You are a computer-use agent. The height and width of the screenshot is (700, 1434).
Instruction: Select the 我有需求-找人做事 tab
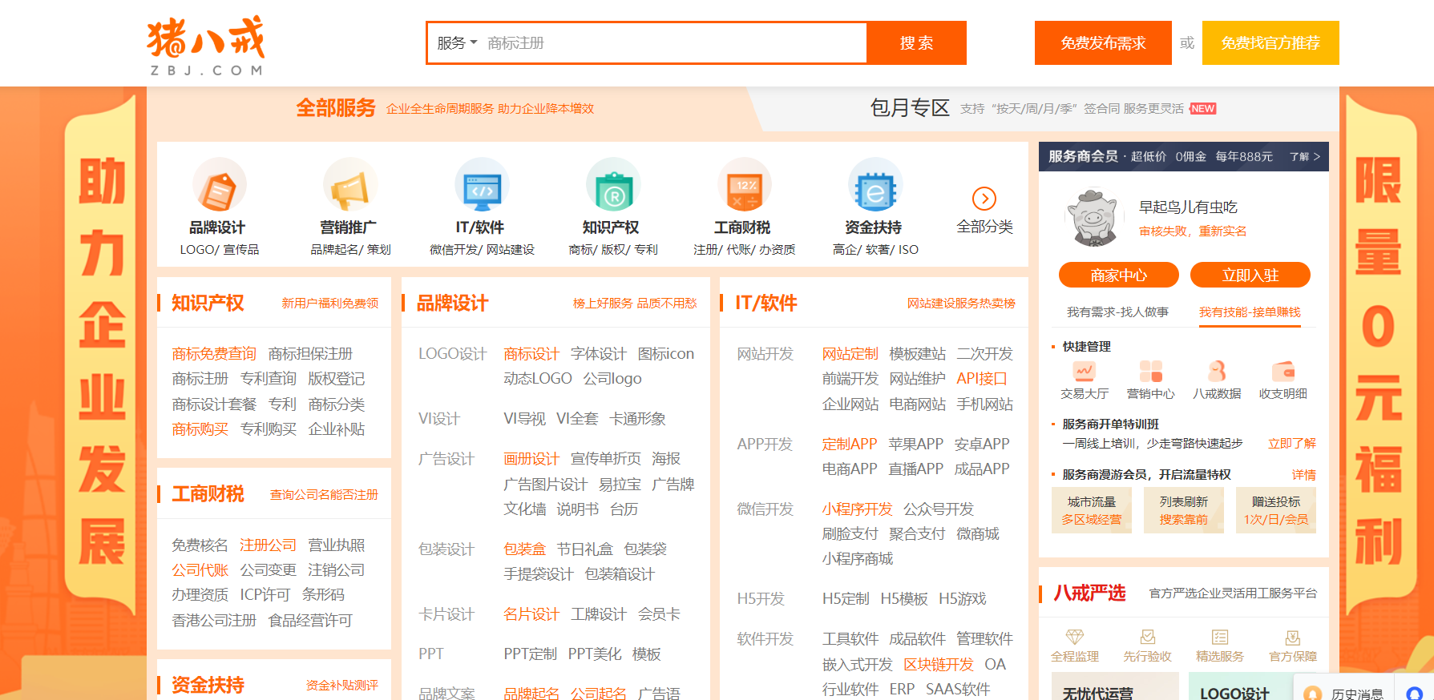(1117, 312)
